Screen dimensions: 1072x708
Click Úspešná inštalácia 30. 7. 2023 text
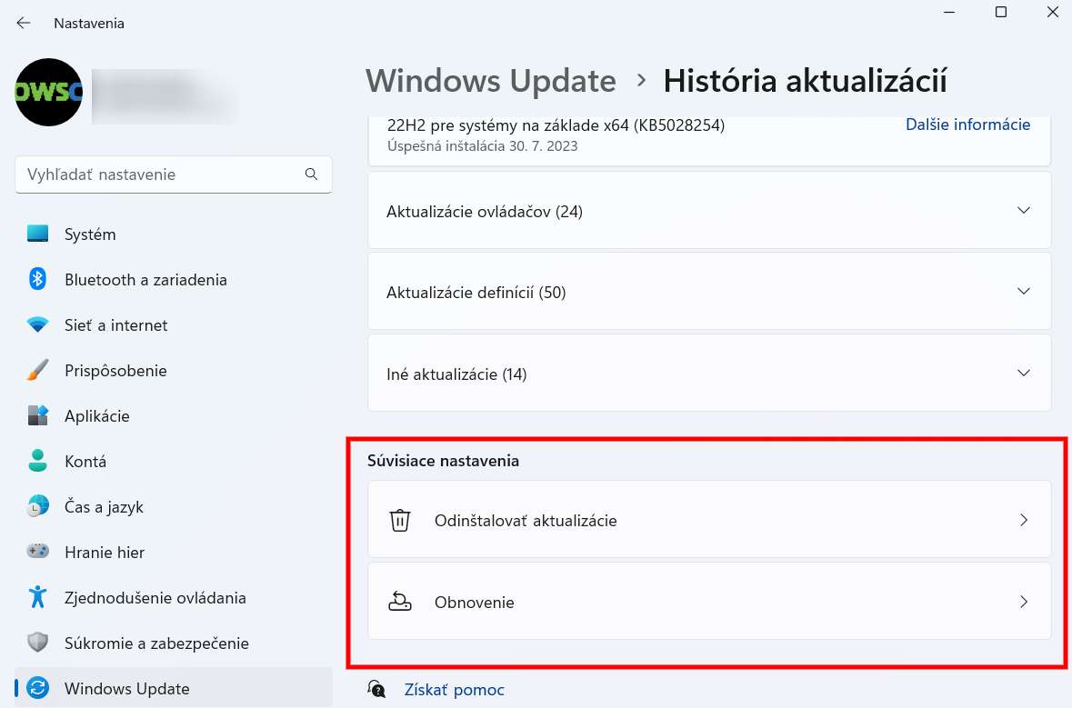click(x=482, y=146)
